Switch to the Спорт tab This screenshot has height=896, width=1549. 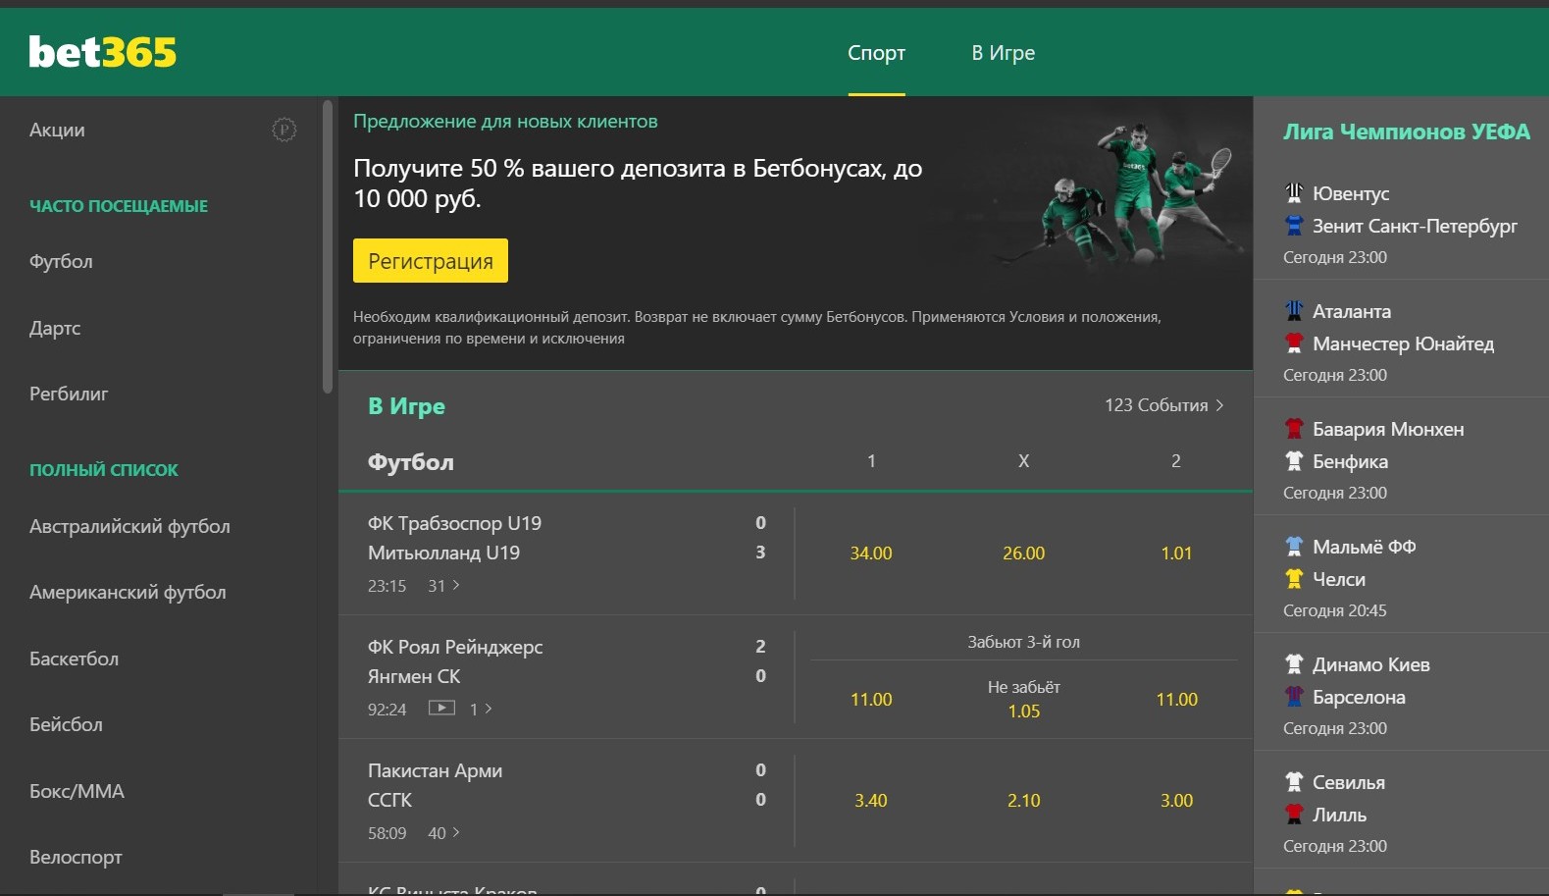coord(876,53)
